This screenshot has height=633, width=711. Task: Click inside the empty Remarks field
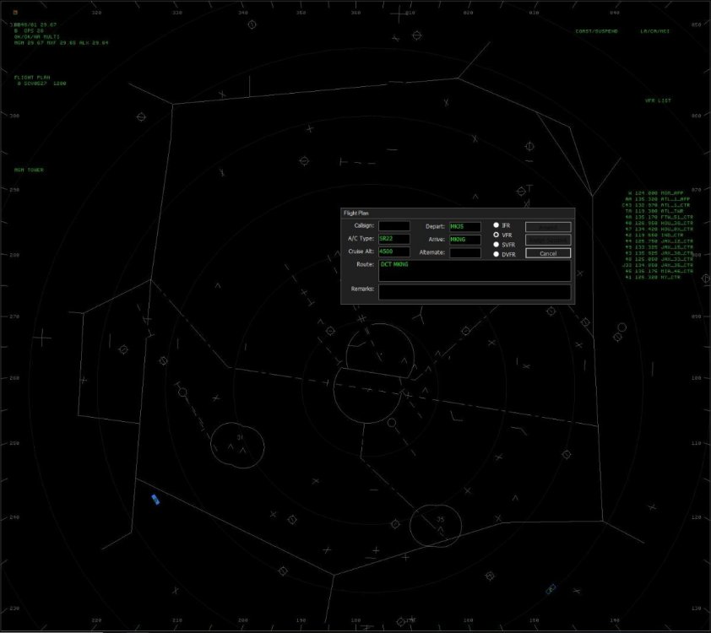pyautogui.click(x=474, y=292)
